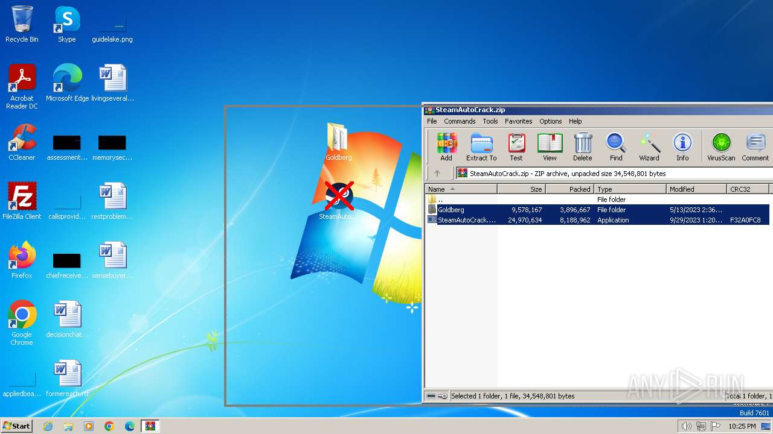
Task: Open the Tools menu
Action: click(490, 121)
